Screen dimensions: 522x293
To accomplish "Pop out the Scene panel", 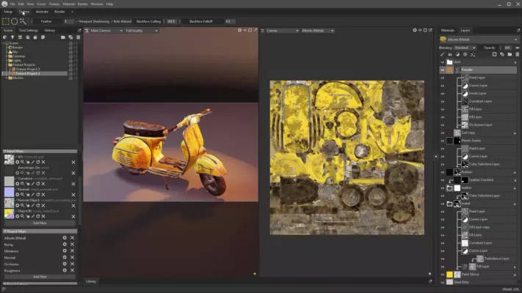I will click(79, 30).
